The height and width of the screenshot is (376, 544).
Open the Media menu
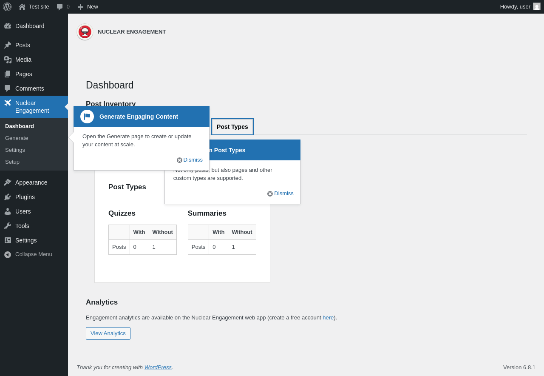[x=34, y=60]
